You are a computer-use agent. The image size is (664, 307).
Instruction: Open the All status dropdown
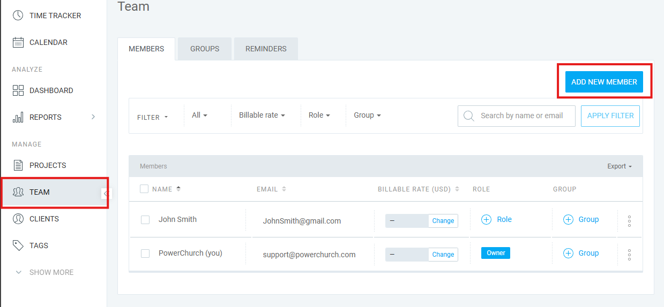(x=199, y=115)
